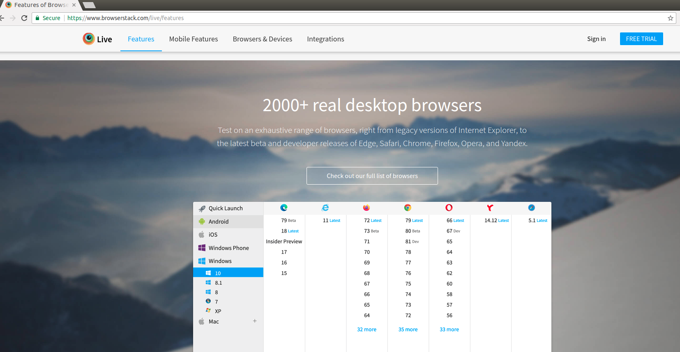680x352 pixels.
Task: Open the Features tab
Action: point(141,39)
